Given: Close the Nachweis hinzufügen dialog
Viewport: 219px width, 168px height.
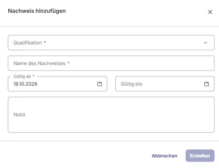Looking at the screenshot, I should [210, 12].
